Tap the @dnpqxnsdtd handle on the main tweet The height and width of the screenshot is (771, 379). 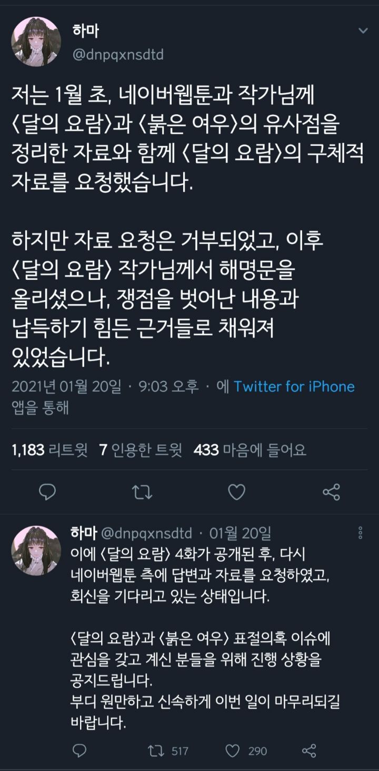(118, 55)
